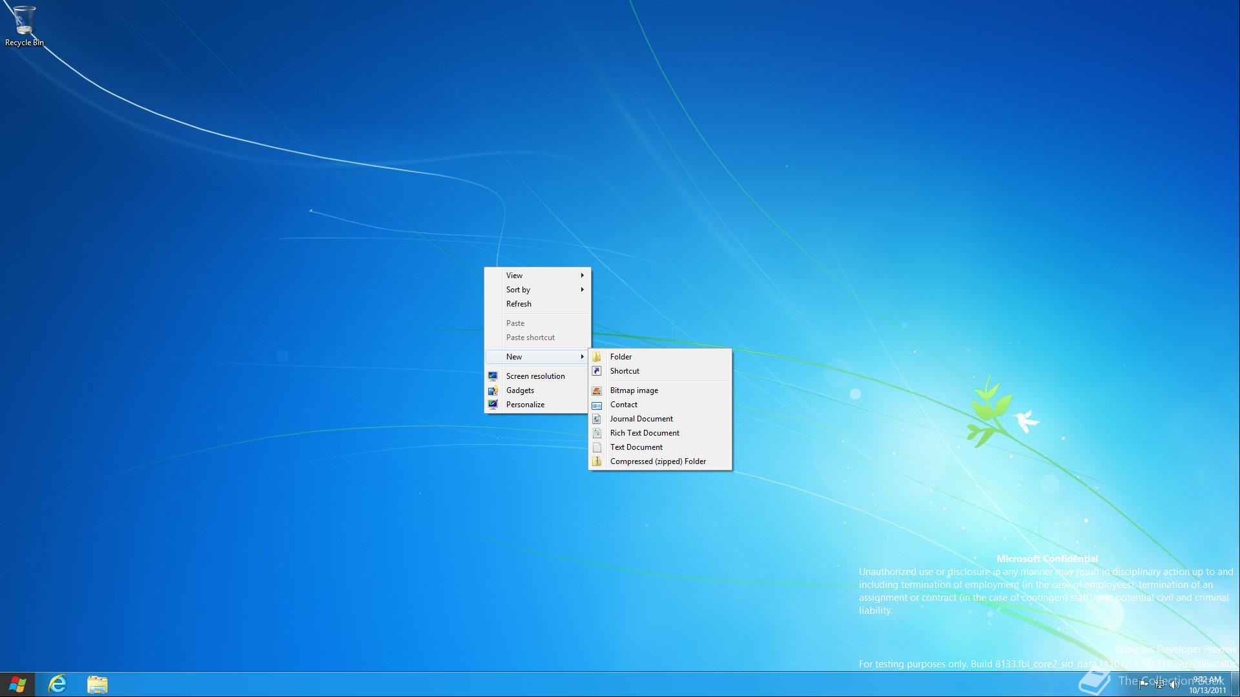
Task: Create a Compressed (zipped) Folder
Action: click(x=660, y=461)
